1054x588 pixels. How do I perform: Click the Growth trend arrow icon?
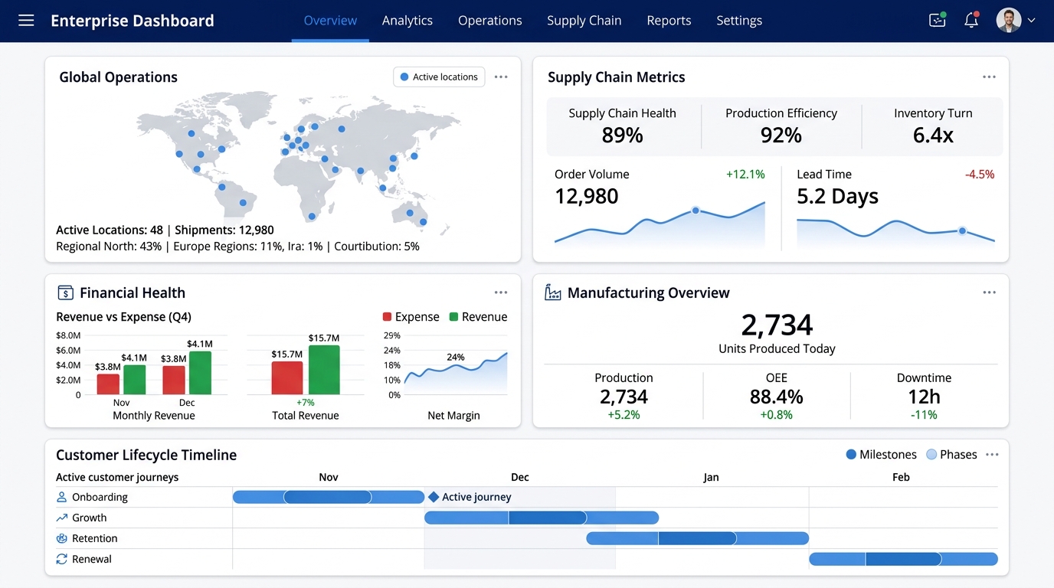tap(62, 518)
